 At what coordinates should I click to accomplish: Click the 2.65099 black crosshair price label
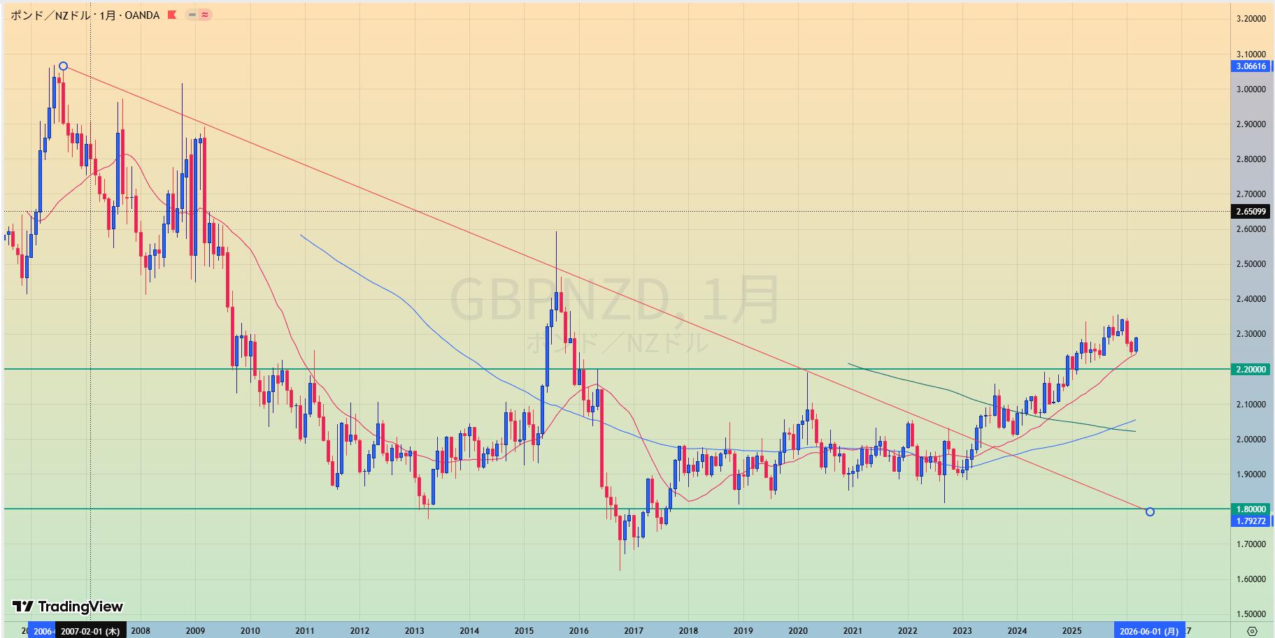(x=1251, y=212)
